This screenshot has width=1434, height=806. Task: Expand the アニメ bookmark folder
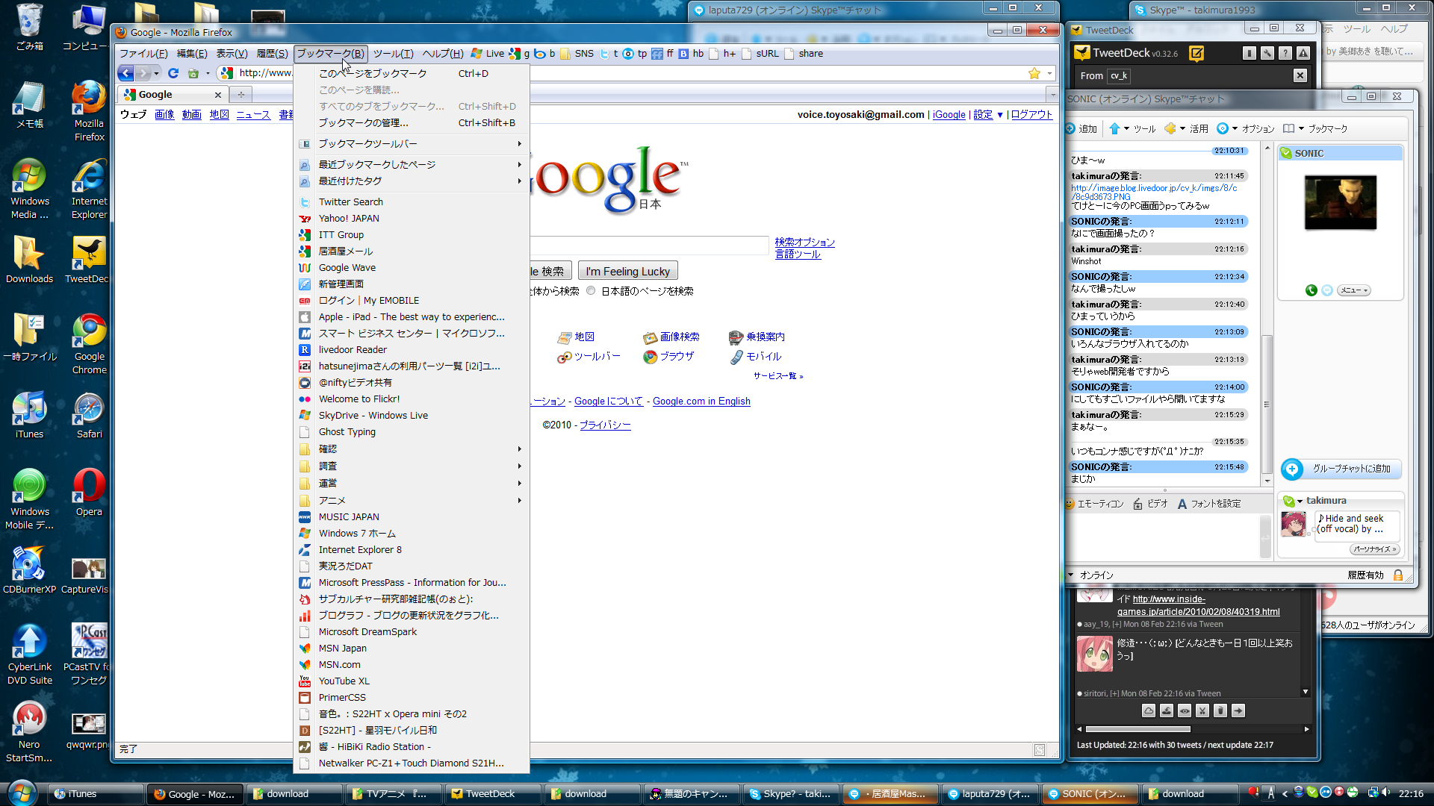coord(412,501)
